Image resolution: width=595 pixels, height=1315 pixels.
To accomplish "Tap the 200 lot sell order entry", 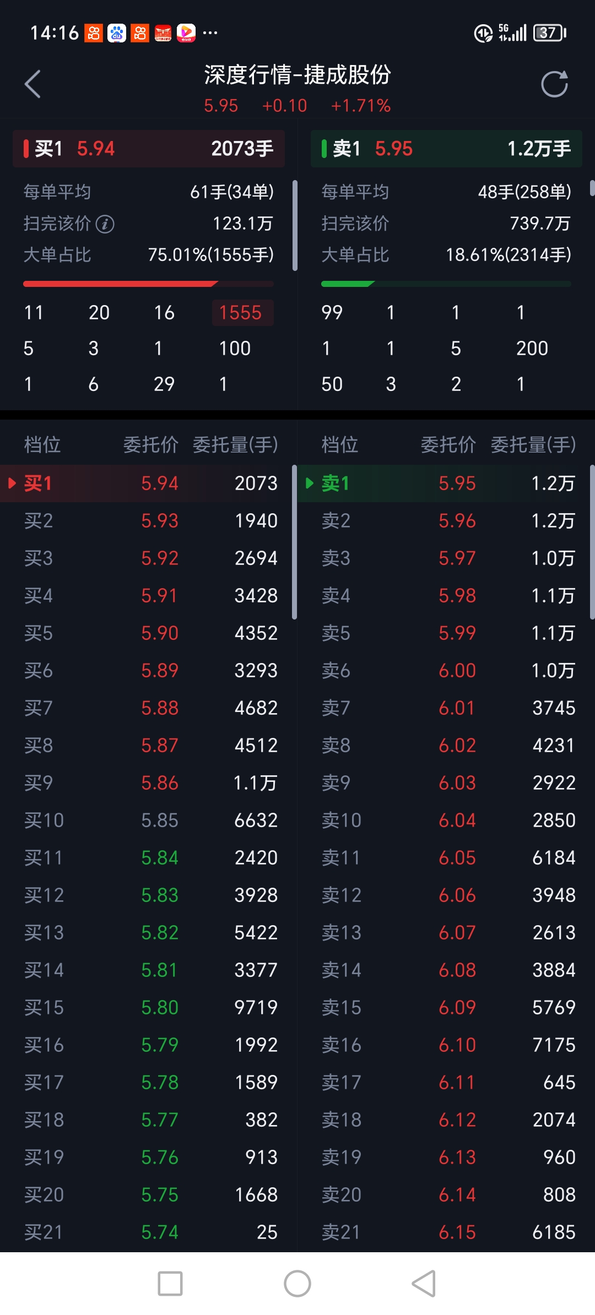I will click(x=532, y=349).
